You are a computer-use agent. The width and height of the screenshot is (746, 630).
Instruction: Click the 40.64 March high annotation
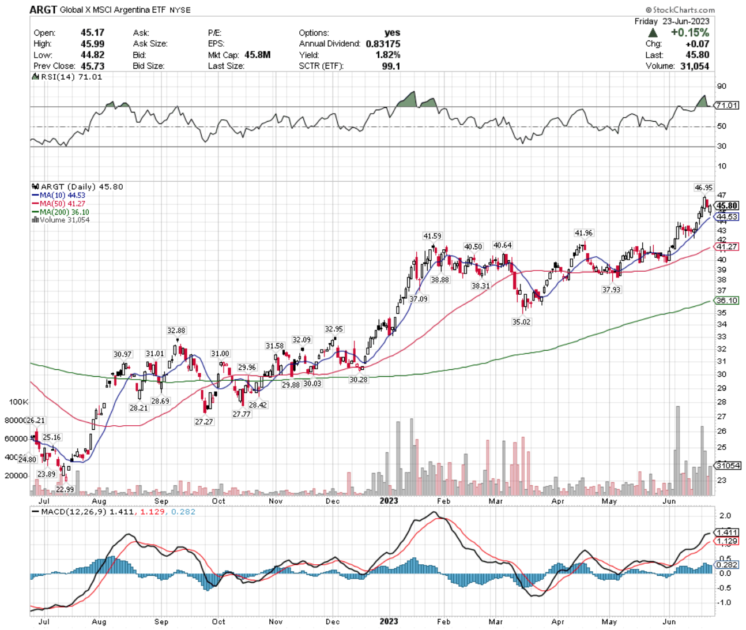(502, 245)
